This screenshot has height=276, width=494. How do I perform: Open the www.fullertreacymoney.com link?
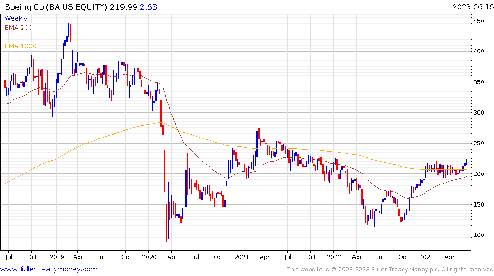(49, 269)
